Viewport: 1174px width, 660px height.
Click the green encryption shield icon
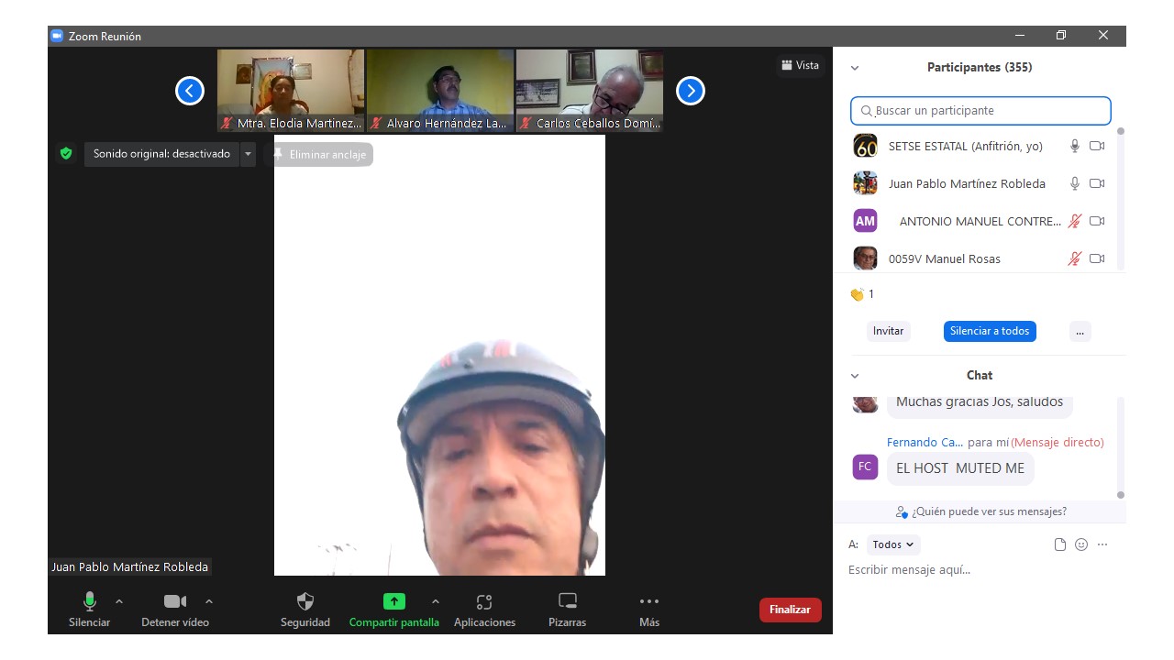[x=66, y=154]
